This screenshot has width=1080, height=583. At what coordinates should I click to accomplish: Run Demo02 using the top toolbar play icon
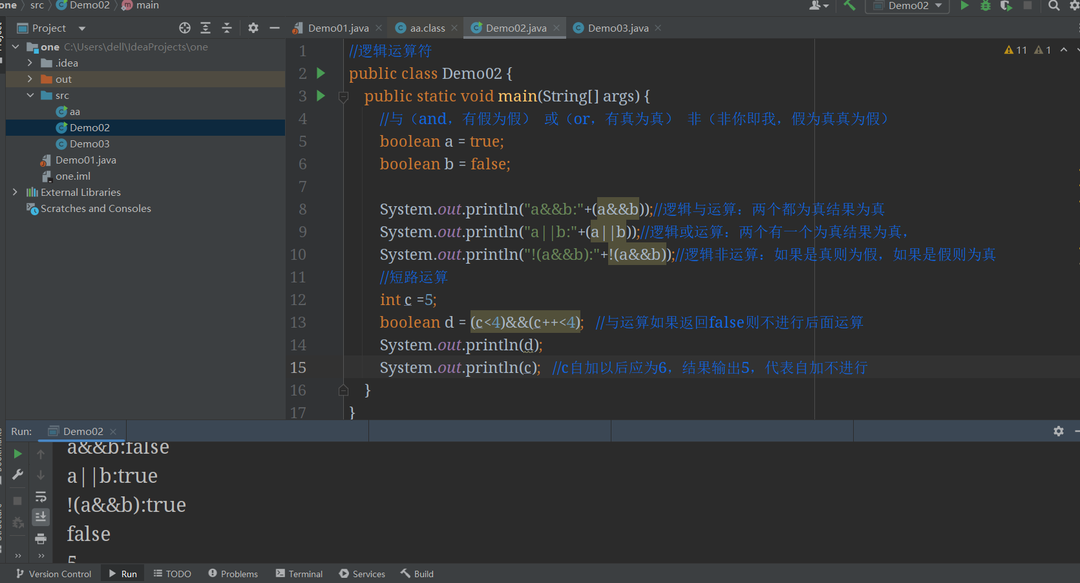point(964,6)
